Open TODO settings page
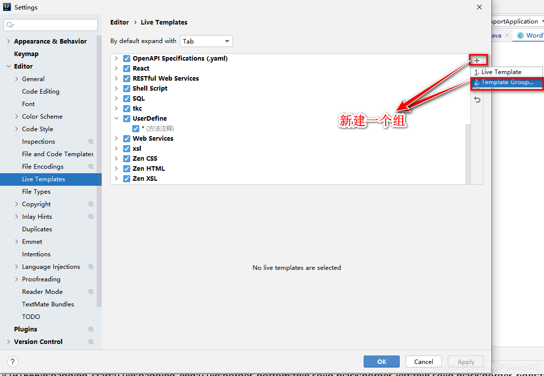The width and height of the screenshot is (544, 376). pos(31,317)
